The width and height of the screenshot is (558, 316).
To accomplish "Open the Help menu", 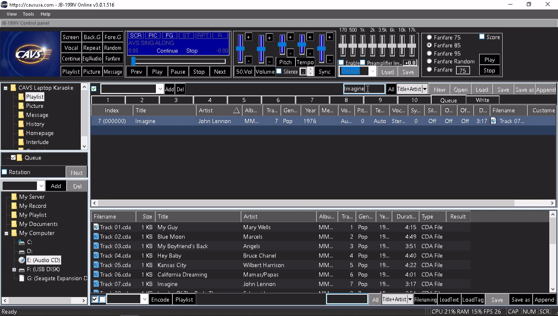I will tap(46, 14).
